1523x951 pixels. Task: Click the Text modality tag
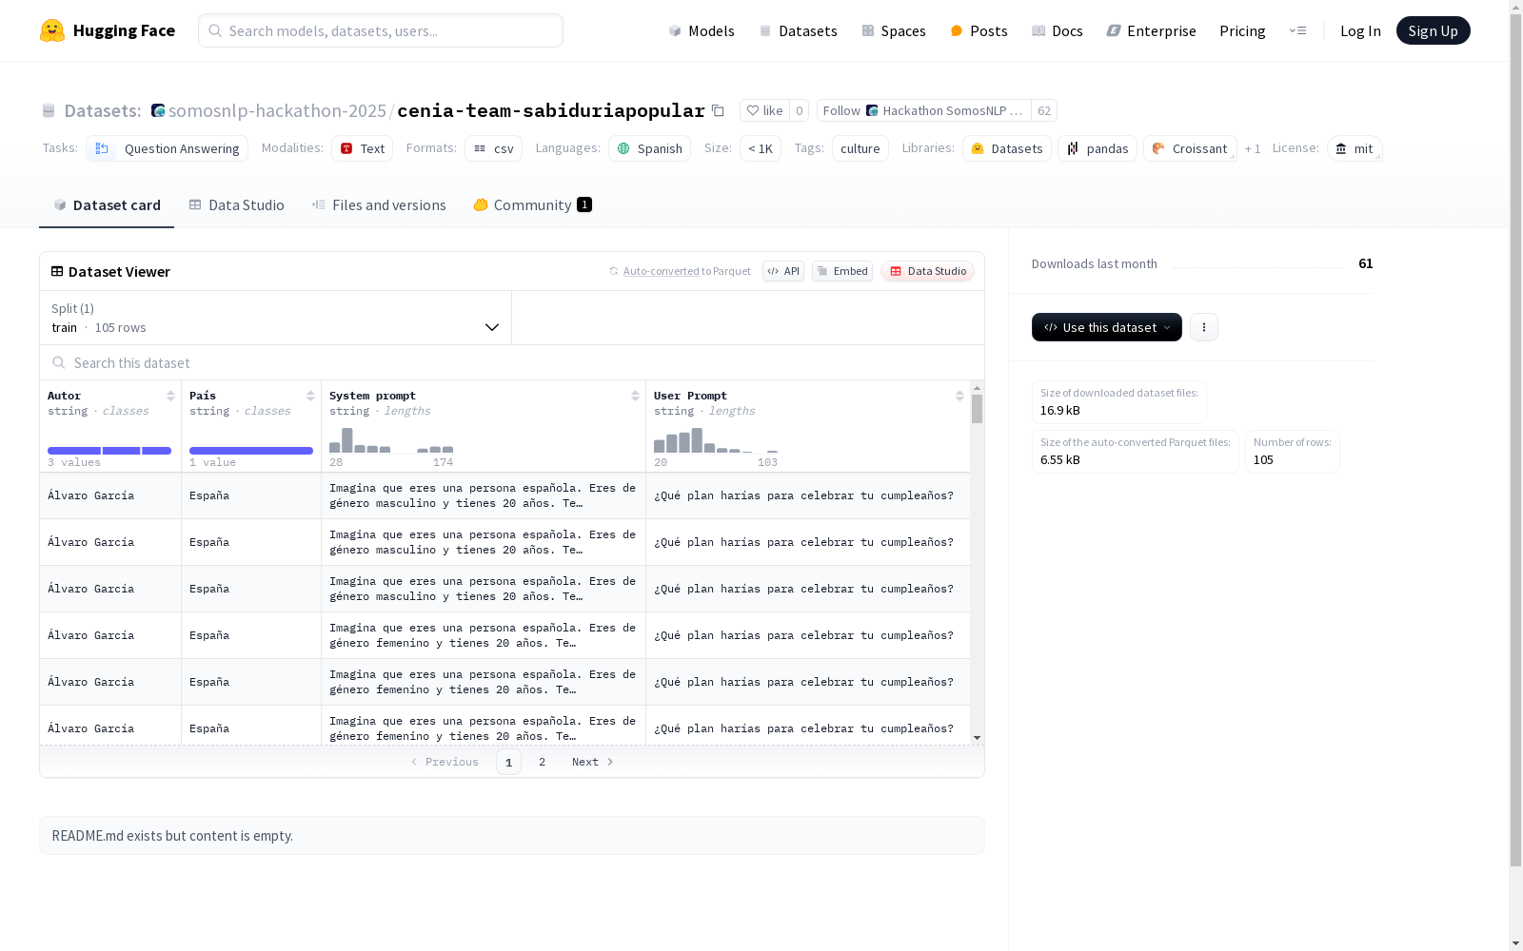[x=363, y=148]
